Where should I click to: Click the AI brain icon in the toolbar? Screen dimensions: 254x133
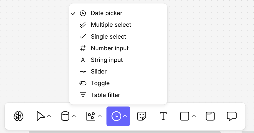(19, 116)
